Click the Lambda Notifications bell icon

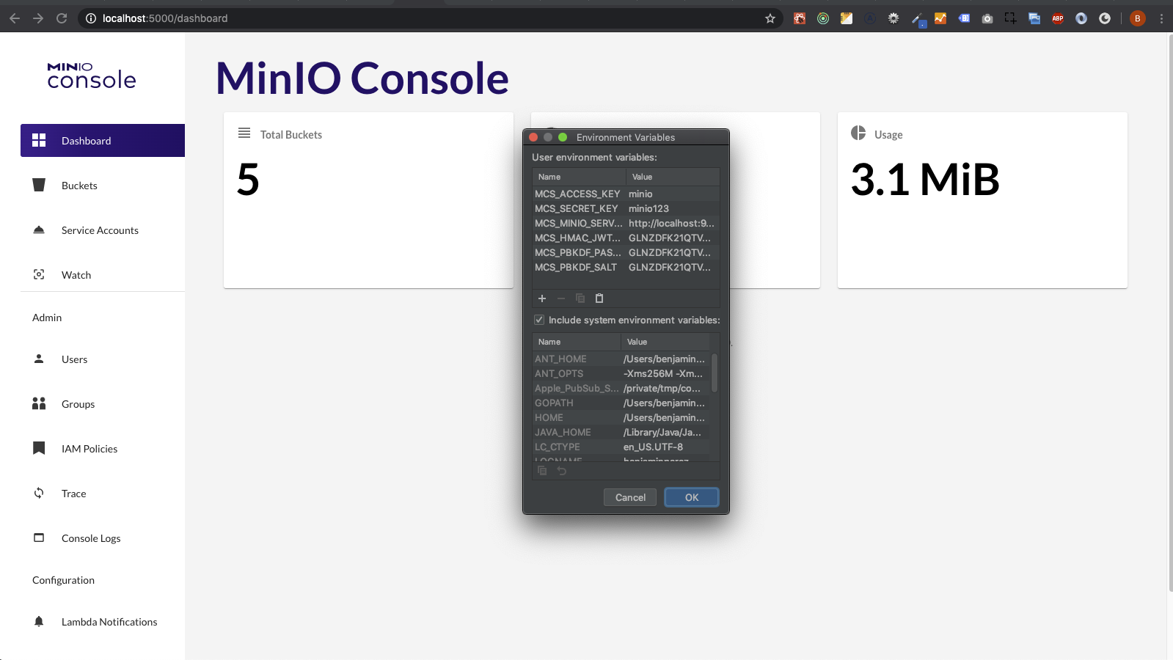pyautogui.click(x=39, y=621)
